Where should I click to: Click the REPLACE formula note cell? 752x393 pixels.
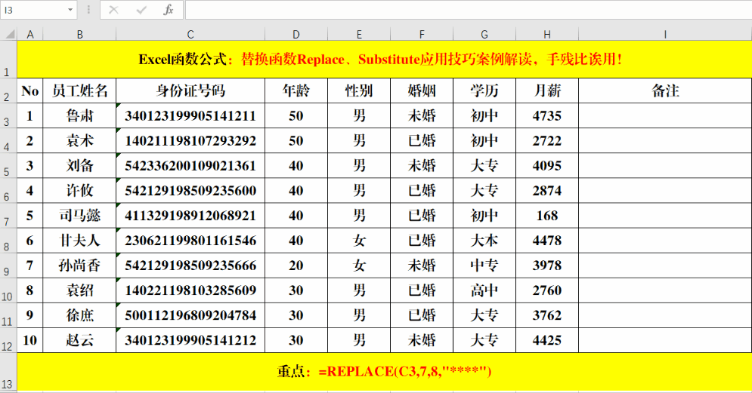(384, 372)
